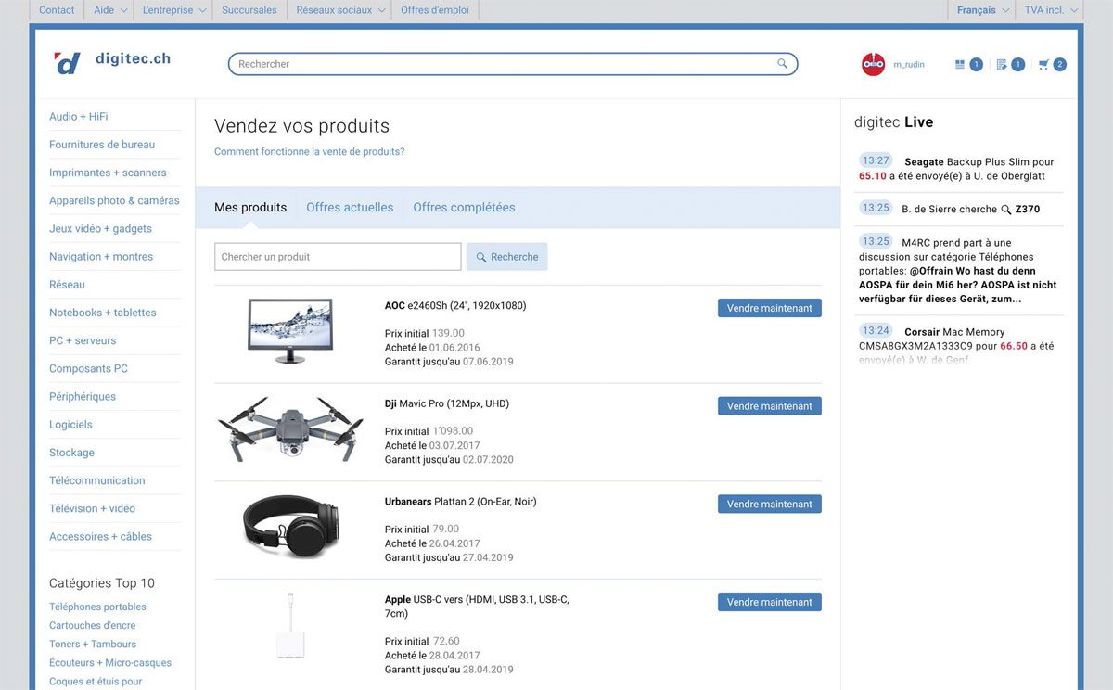
Task: Open Périphériques category
Action: point(83,397)
